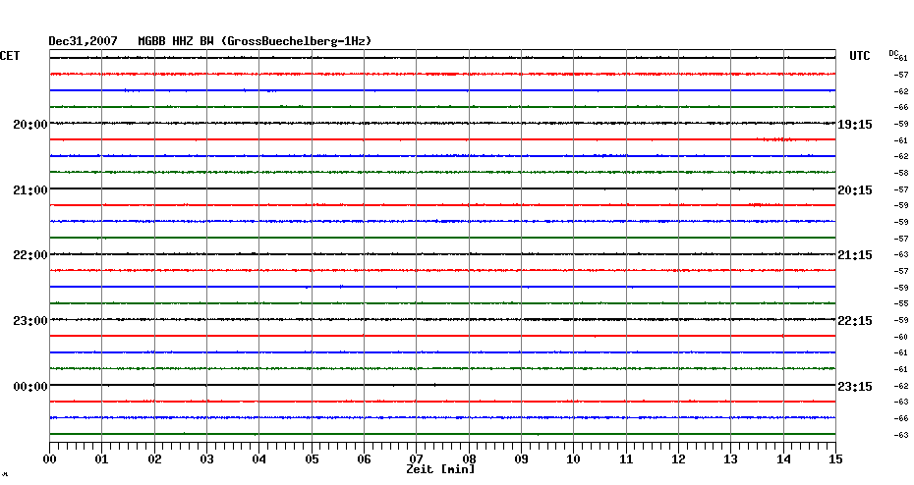Pick minute 07 on the time axis
Viewport: 914px width, 485px height.
(x=416, y=459)
